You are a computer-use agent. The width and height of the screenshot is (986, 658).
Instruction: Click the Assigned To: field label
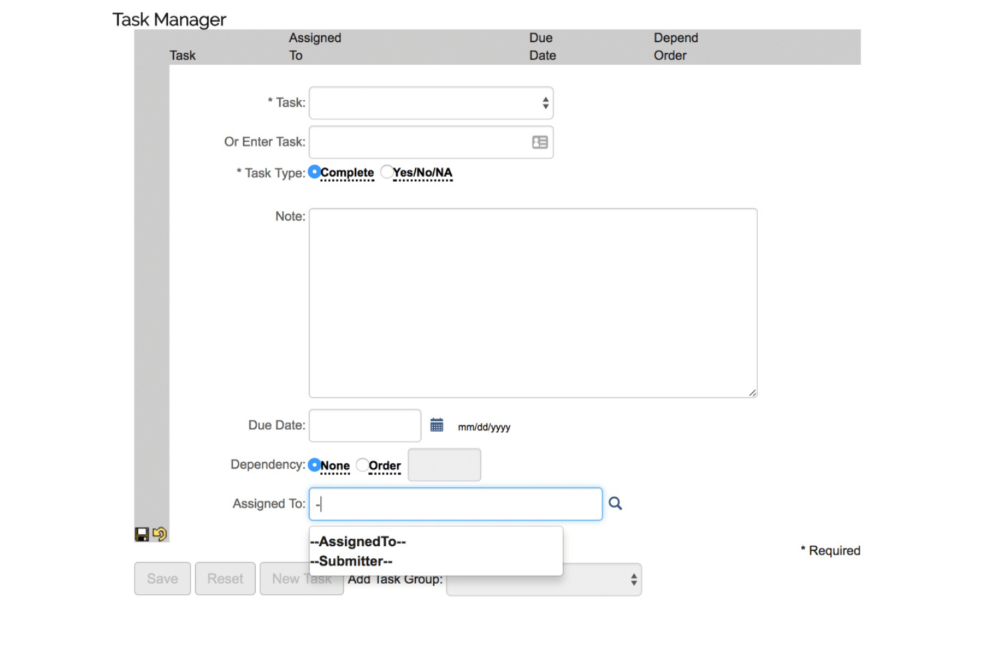coord(269,503)
